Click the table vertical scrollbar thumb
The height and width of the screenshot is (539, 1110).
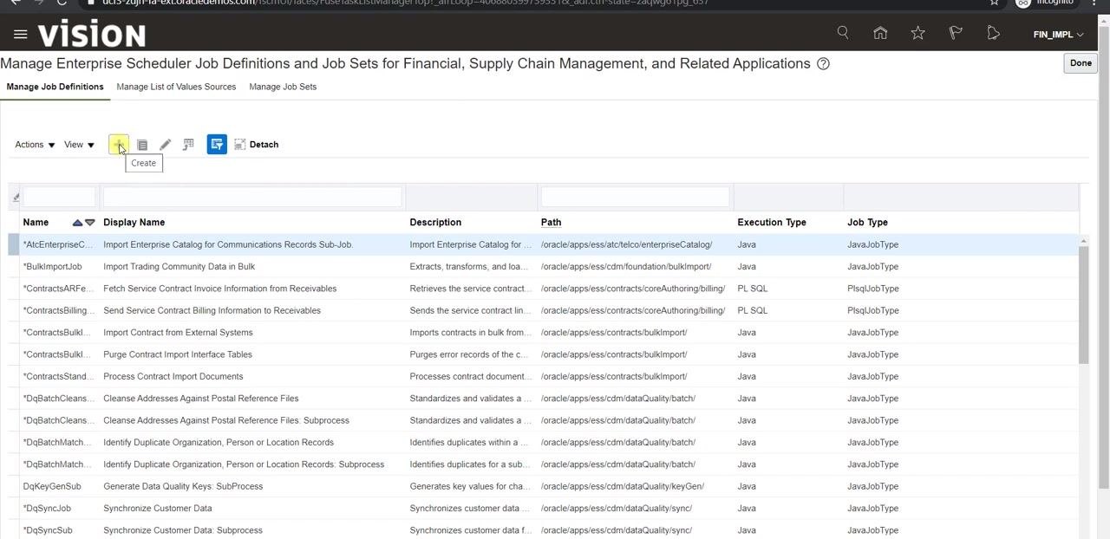[1083, 304]
